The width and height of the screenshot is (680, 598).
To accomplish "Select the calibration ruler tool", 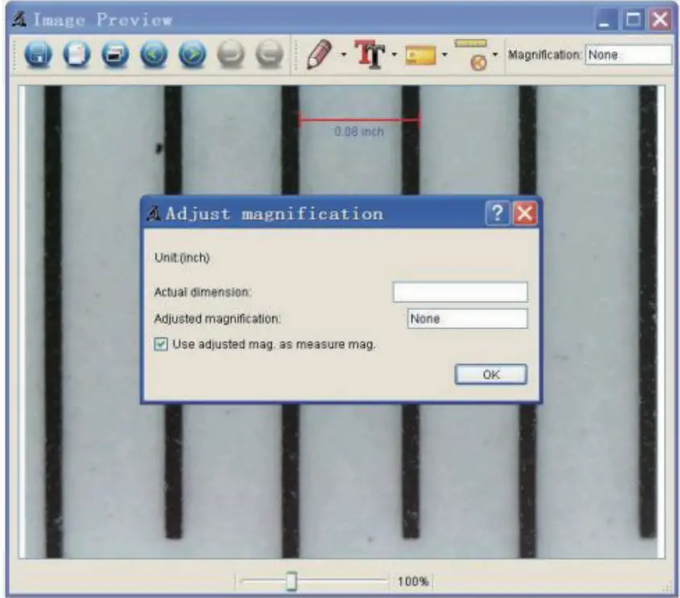I will pyautogui.click(x=471, y=55).
